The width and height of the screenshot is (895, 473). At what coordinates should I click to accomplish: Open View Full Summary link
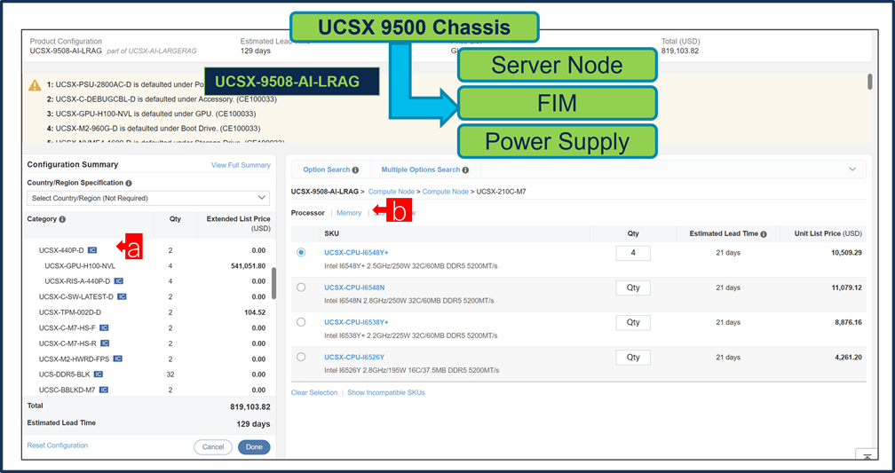241,165
